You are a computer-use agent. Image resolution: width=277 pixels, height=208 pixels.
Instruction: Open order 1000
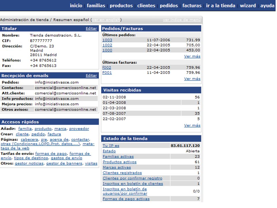pos(107,50)
